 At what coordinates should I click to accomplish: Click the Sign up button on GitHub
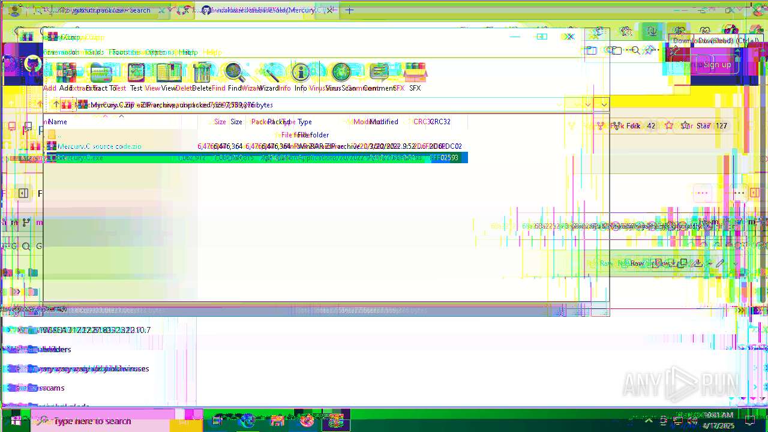pos(718,65)
